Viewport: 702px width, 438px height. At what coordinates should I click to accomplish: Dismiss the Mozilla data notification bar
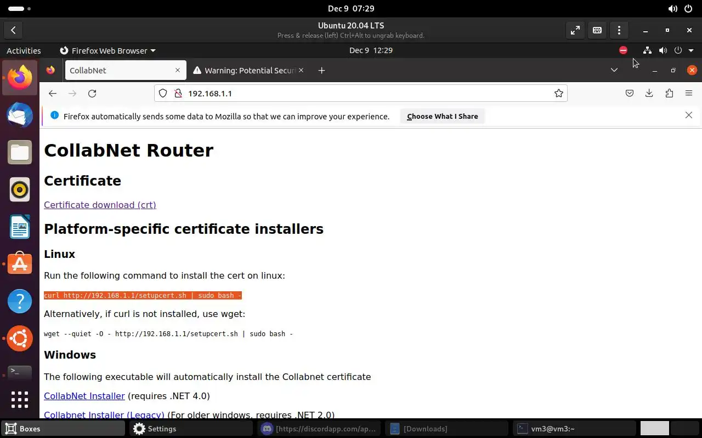point(689,115)
